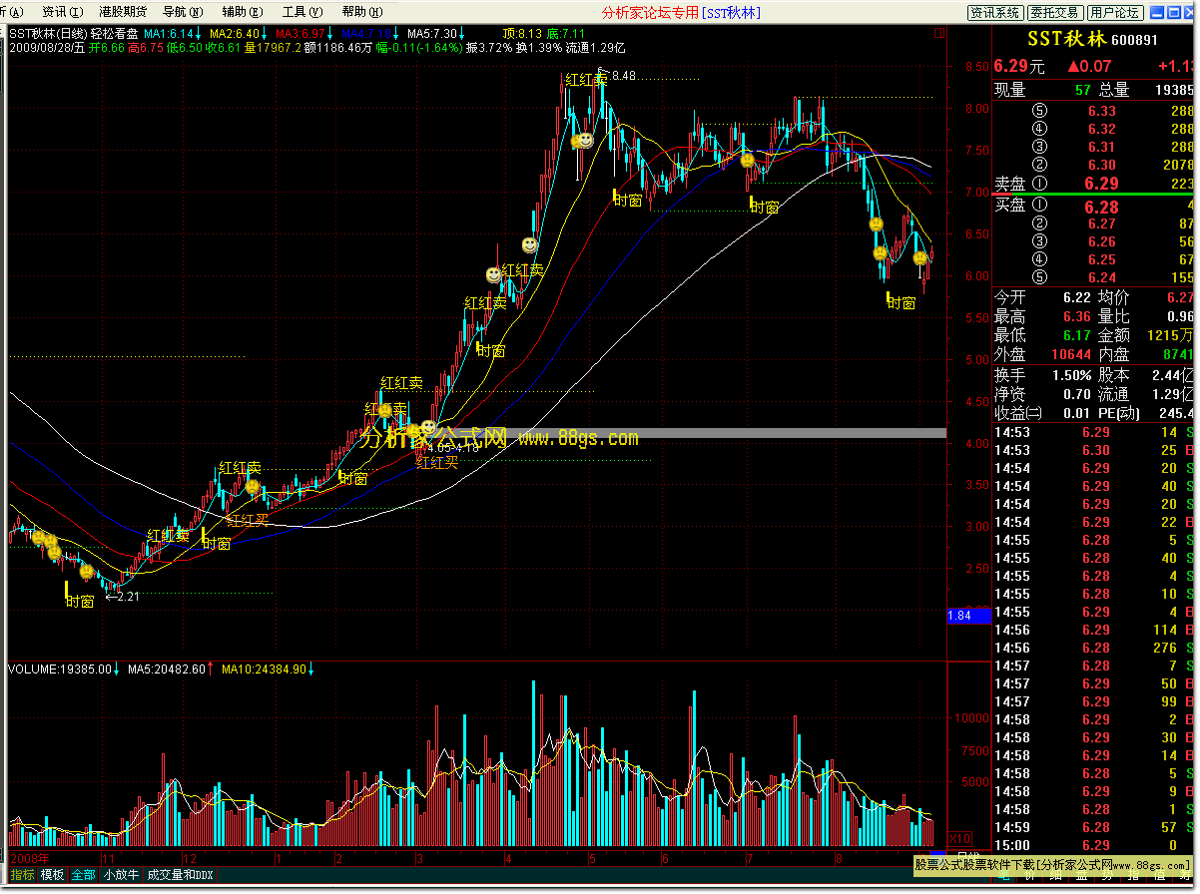Click the 时窗 marker below the August low
The width and height of the screenshot is (1200, 894).
[x=900, y=302]
